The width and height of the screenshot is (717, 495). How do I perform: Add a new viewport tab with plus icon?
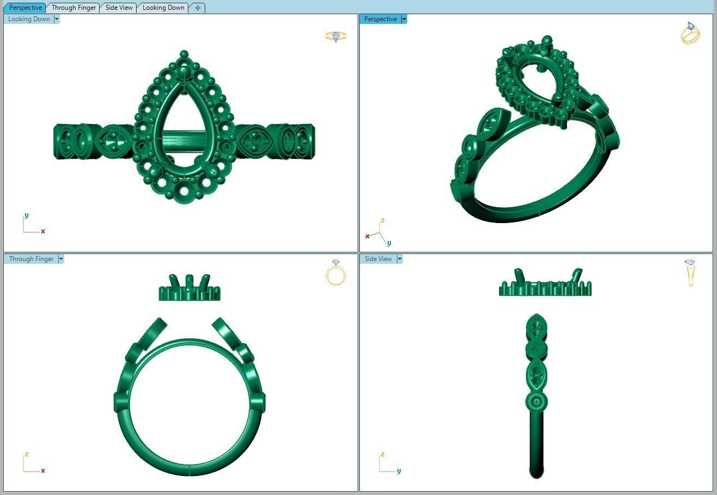pyautogui.click(x=198, y=8)
